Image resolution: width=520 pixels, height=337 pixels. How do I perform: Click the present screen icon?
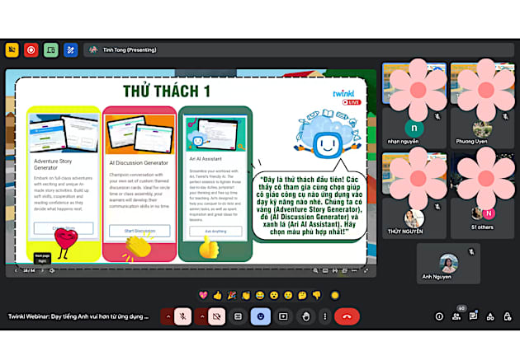[x=283, y=316]
